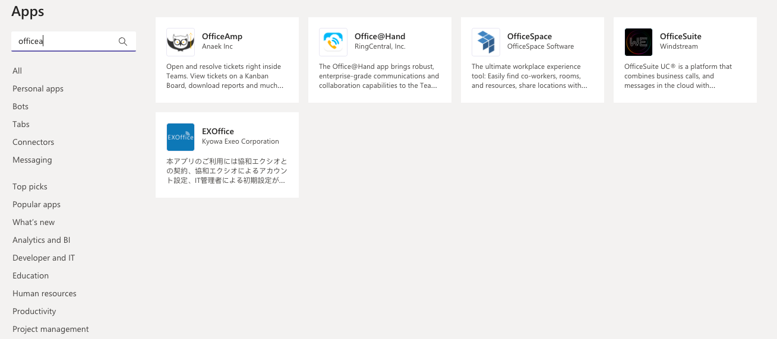
Task: Click the Apps page heading
Action: point(28,11)
